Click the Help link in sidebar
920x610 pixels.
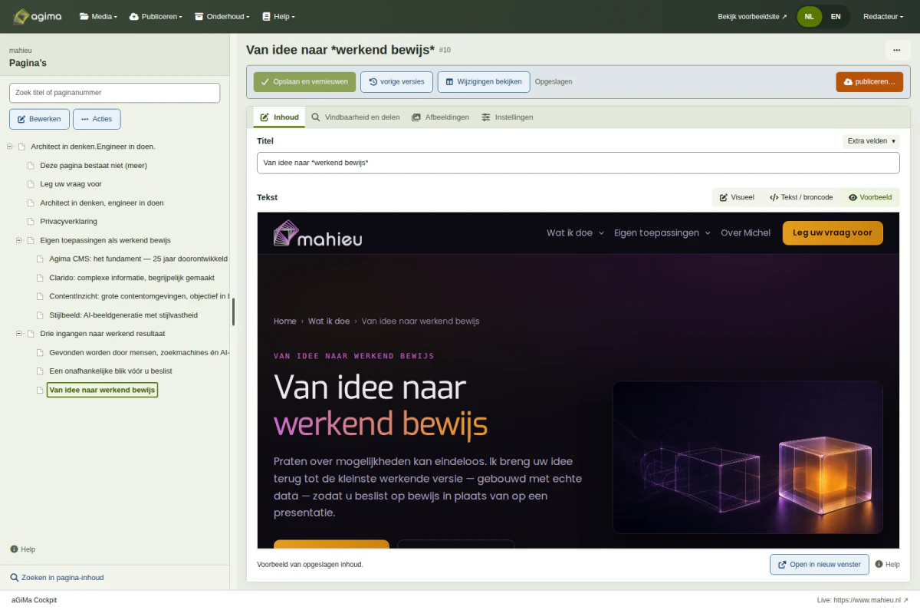coord(22,549)
